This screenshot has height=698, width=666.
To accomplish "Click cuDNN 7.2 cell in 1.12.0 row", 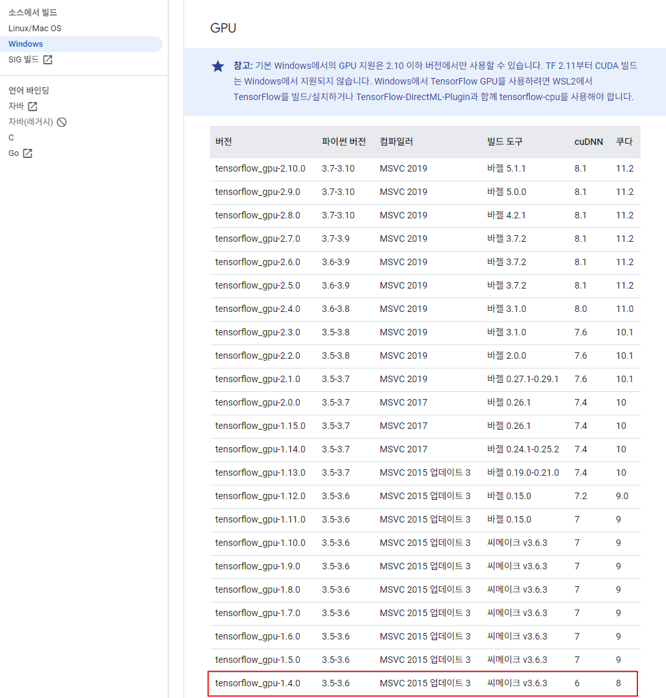I will point(580,496).
